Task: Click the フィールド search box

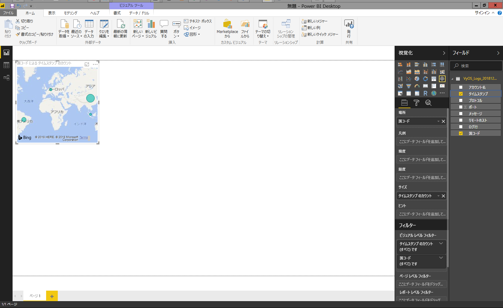Action: pyautogui.click(x=476, y=66)
